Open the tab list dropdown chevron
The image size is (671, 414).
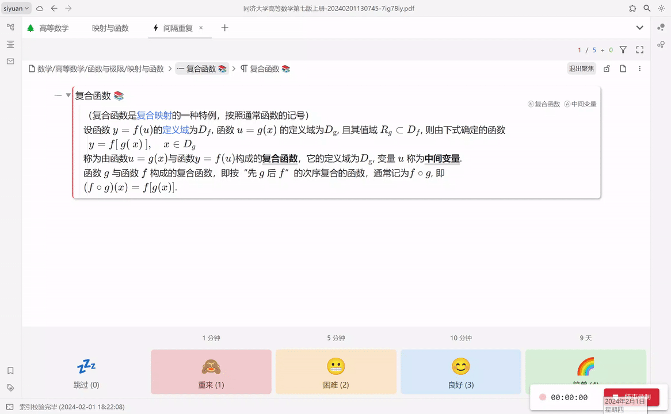[x=639, y=28]
